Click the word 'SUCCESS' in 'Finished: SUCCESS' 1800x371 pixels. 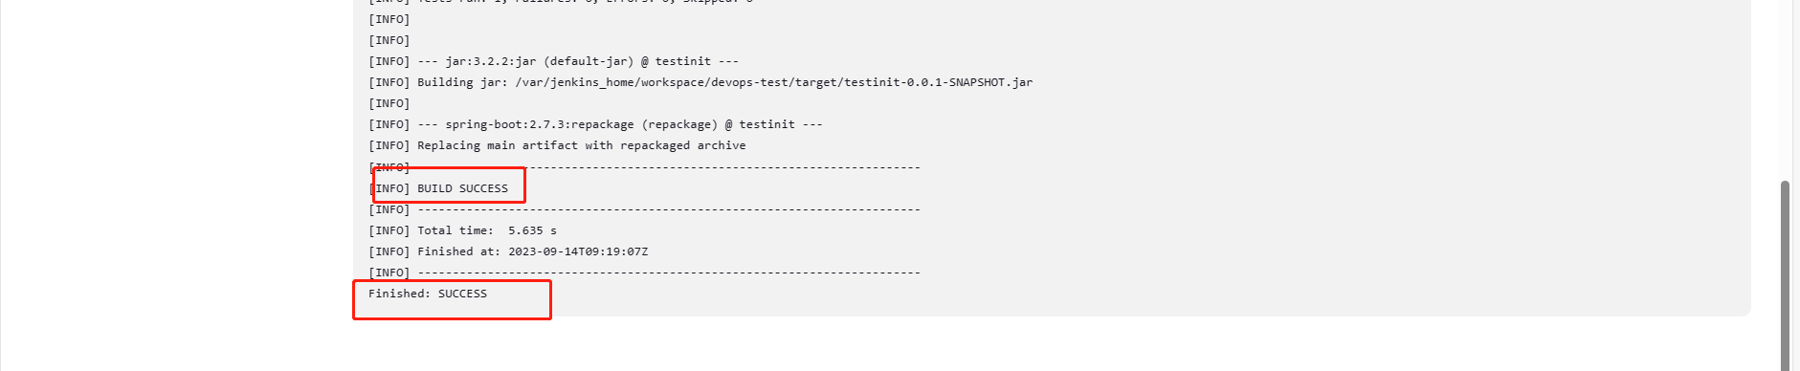(463, 294)
